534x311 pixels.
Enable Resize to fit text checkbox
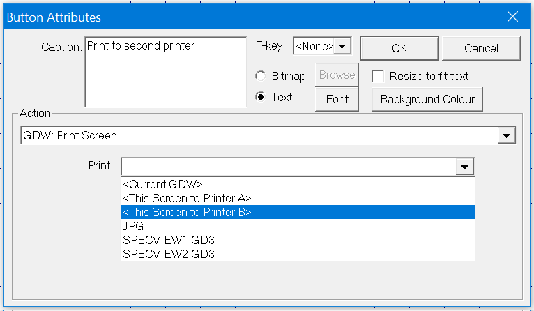tap(379, 76)
